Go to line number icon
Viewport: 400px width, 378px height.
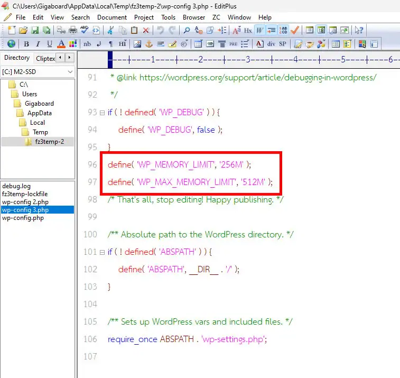[222, 30]
